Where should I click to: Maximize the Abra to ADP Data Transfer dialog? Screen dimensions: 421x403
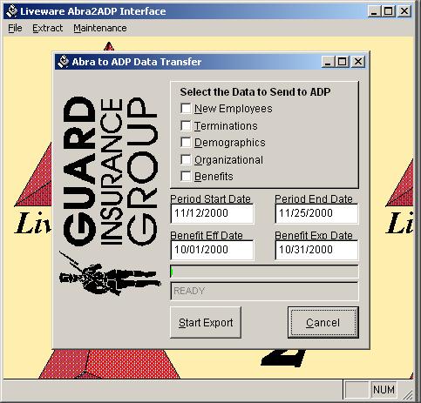pos(342,62)
